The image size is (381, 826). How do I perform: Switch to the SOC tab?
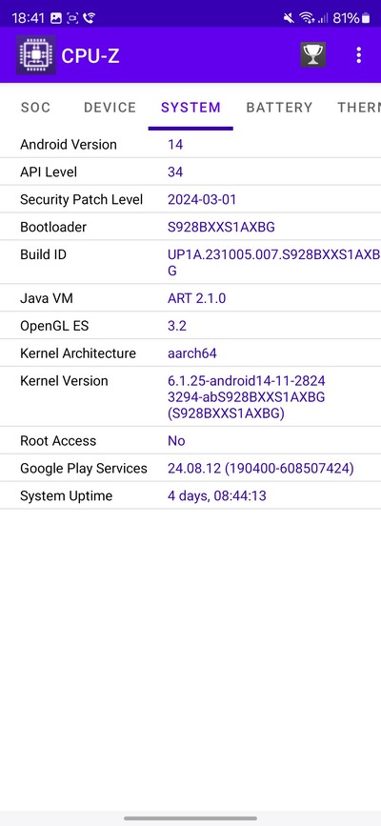[36, 108]
